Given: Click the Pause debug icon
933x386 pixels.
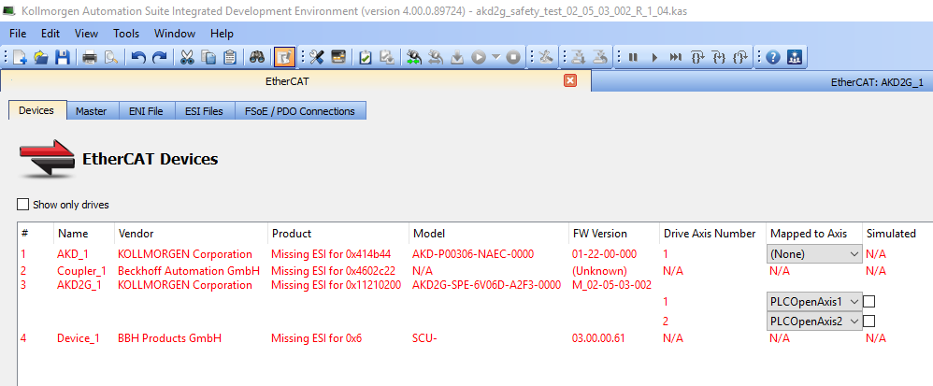Looking at the screenshot, I should tap(633, 57).
